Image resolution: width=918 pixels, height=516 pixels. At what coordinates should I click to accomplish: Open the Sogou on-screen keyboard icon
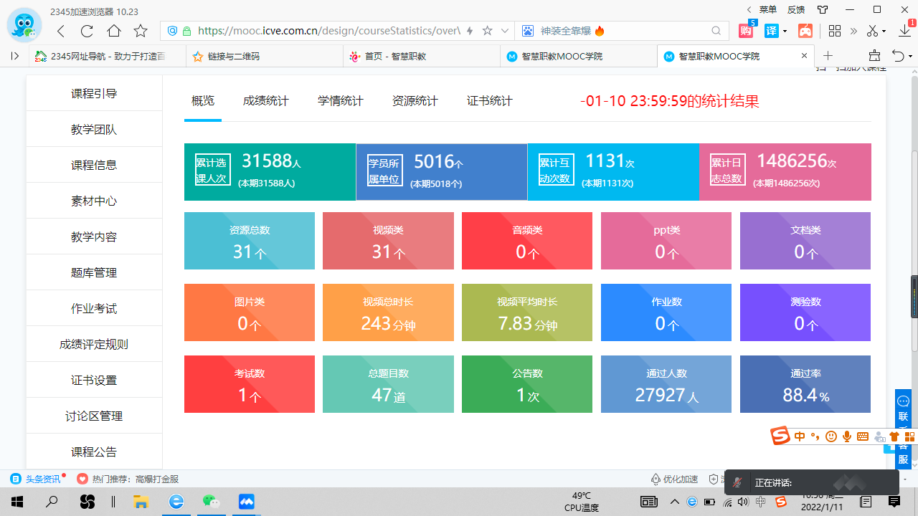[862, 436]
